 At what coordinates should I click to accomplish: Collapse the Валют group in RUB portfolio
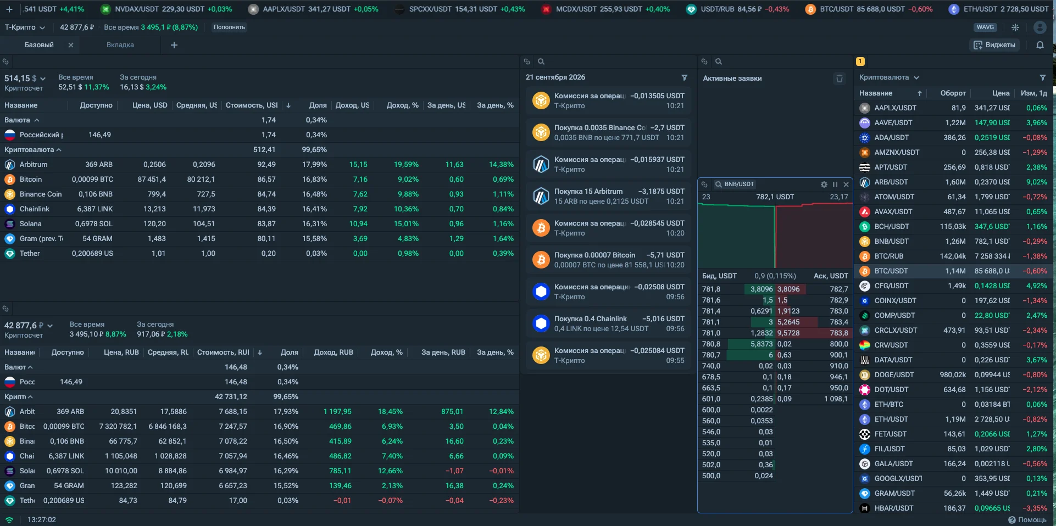point(30,367)
